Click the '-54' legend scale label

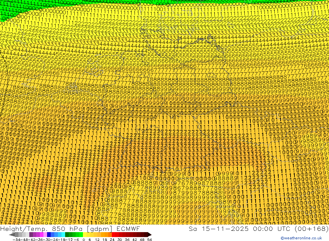pyautogui.click(x=16, y=240)
